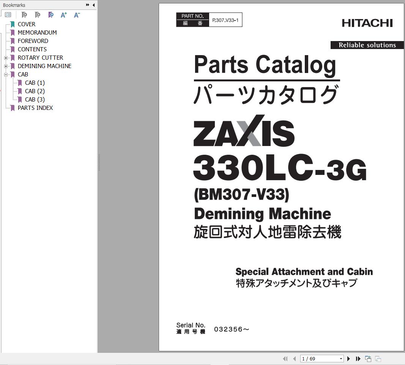
Task: Click the add new bookmark icon
Action: 38,15
